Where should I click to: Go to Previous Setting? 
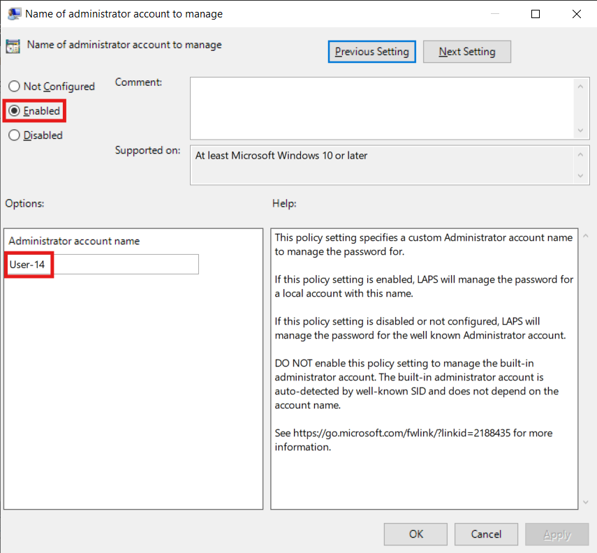[372, 52]
